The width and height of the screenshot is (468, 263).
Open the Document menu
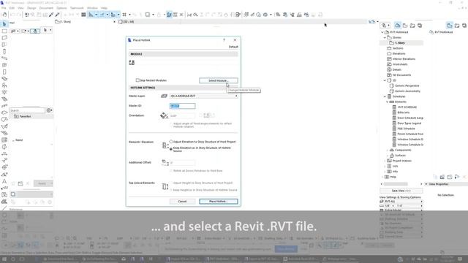tap(46, 8)
